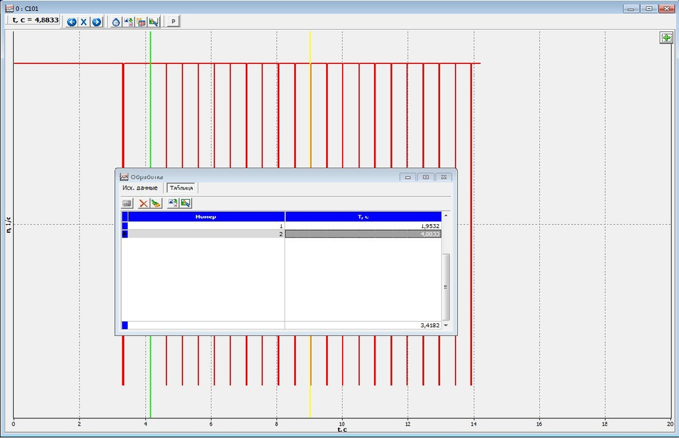
Task: Switch to the Исх. данные tab
Action: point(140,188)
